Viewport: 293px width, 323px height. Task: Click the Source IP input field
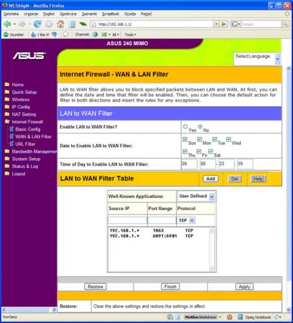point(127,220)
